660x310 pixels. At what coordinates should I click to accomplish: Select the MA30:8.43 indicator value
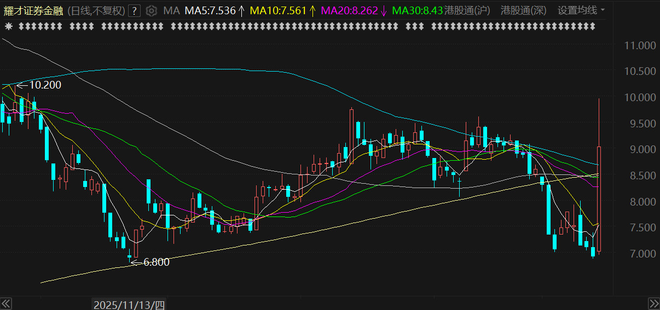pos(418,10)
